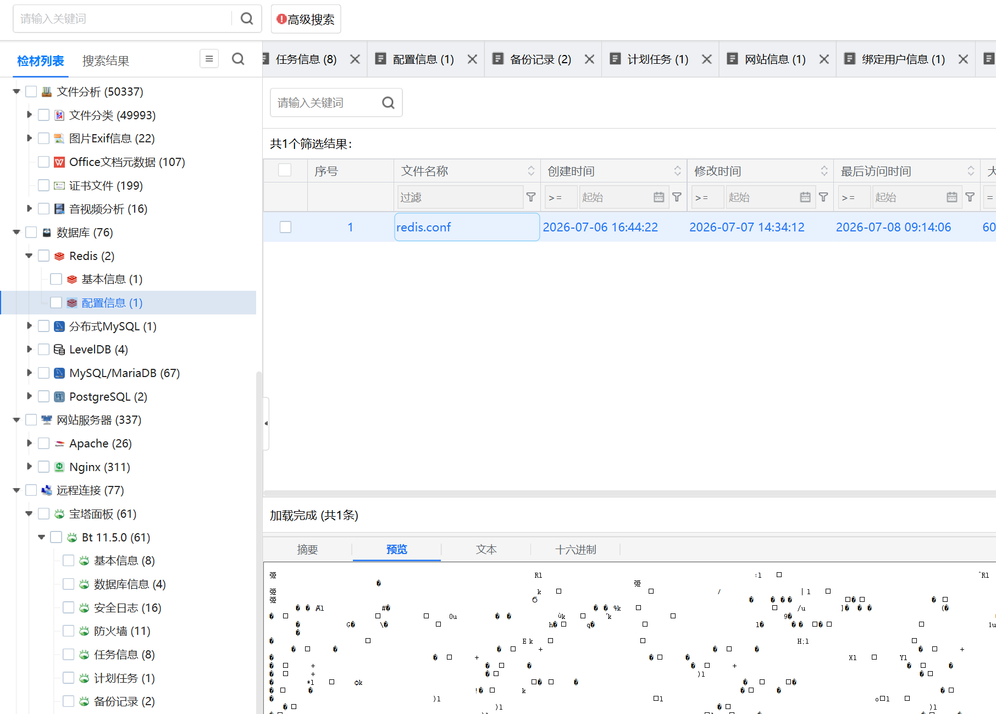This screenshot has width=996, height=714.
Task: Expand the LevelDB tree node
Action: pyautogui.click(x=29, y=349)
